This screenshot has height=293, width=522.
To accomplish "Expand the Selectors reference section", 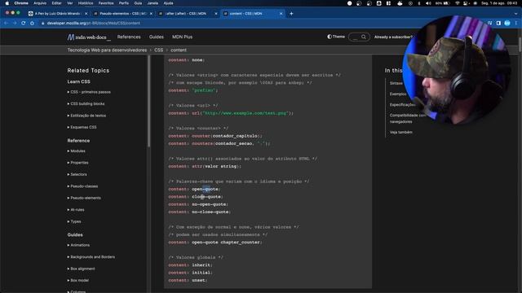I will coord(77,174).
